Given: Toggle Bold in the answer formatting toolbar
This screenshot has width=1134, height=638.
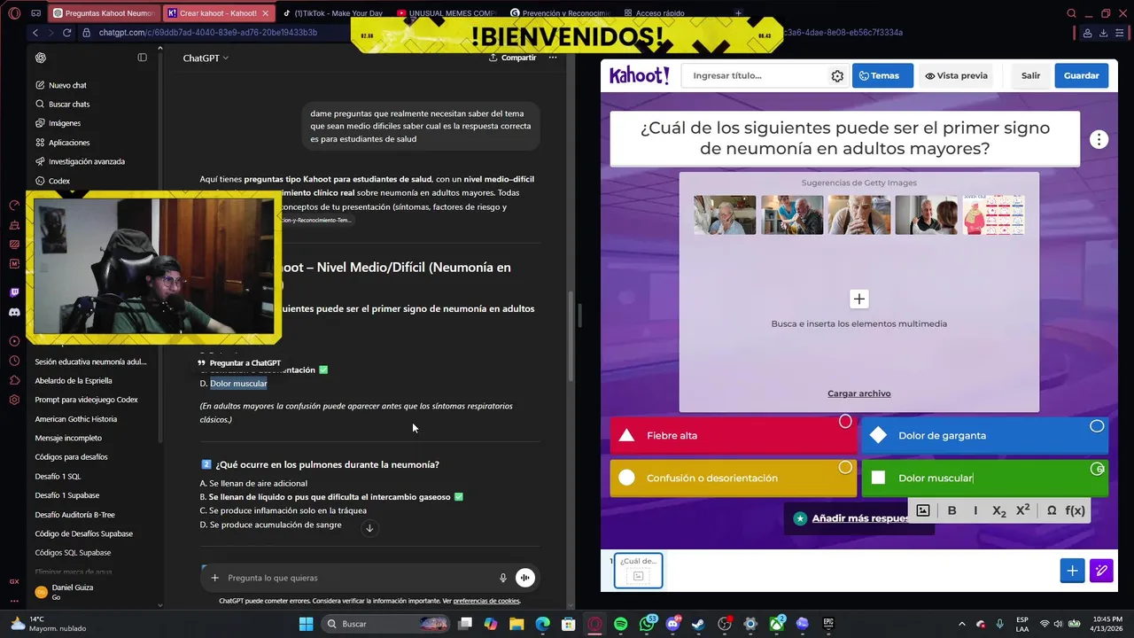Looking at the screenshot, I should point(951,510).
